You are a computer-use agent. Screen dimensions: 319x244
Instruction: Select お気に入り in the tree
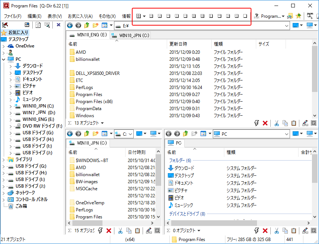[x=18, y=33]
